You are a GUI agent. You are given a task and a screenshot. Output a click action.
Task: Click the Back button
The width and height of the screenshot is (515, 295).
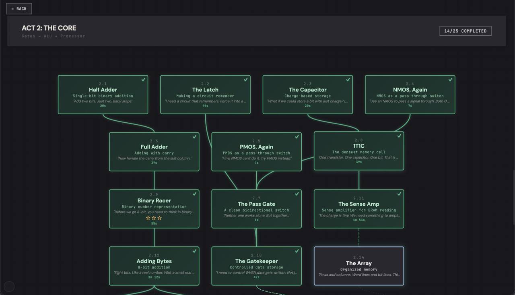[x=19, y=9]
